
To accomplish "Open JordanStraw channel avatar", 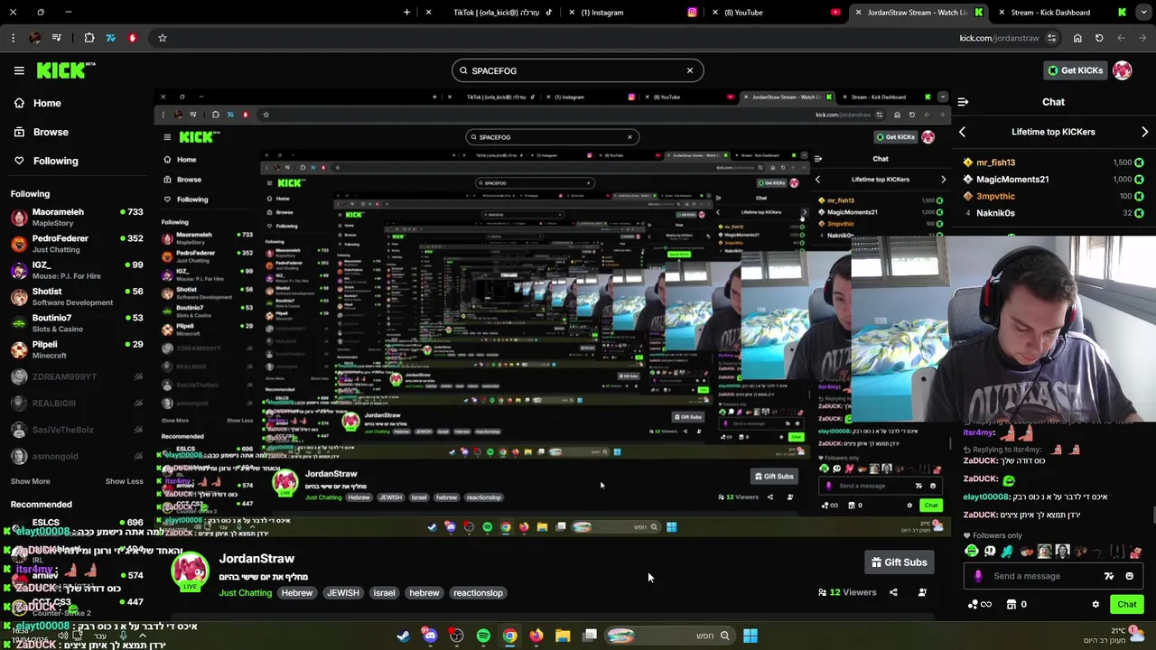I will coord(190,571).
